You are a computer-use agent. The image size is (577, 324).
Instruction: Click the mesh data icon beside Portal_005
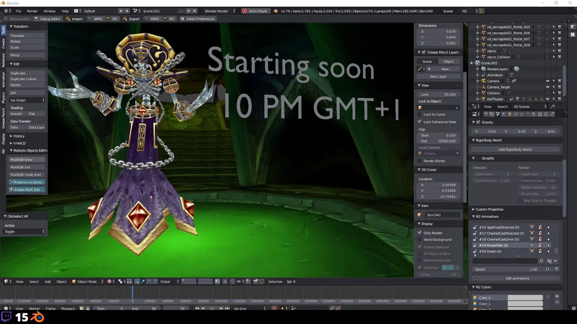tap(539, 27)
